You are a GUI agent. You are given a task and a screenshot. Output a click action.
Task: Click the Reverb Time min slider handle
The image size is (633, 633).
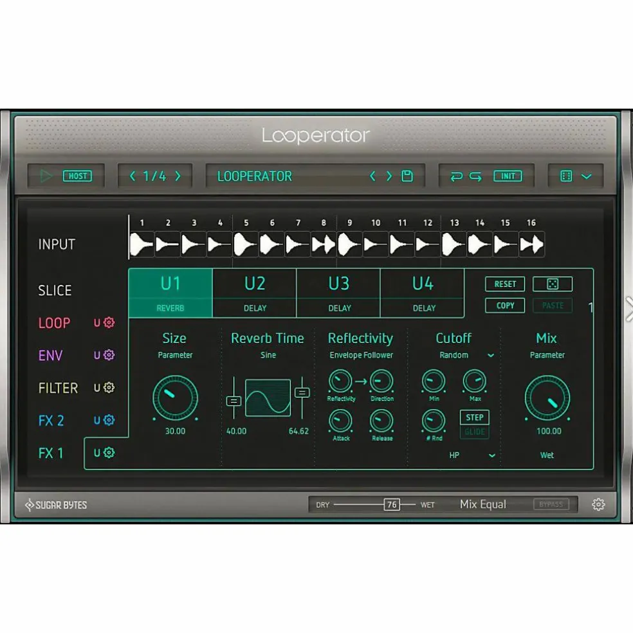[234, 401]
